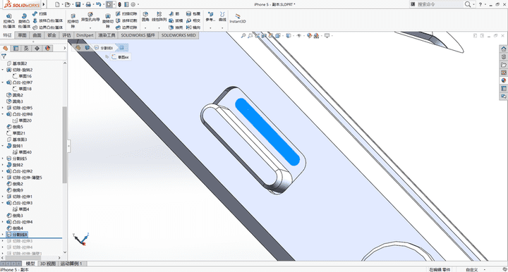The image size is (508, 272).
Task: Click the Zoom to fit magnifier icon
Action: tap(243, 35)
